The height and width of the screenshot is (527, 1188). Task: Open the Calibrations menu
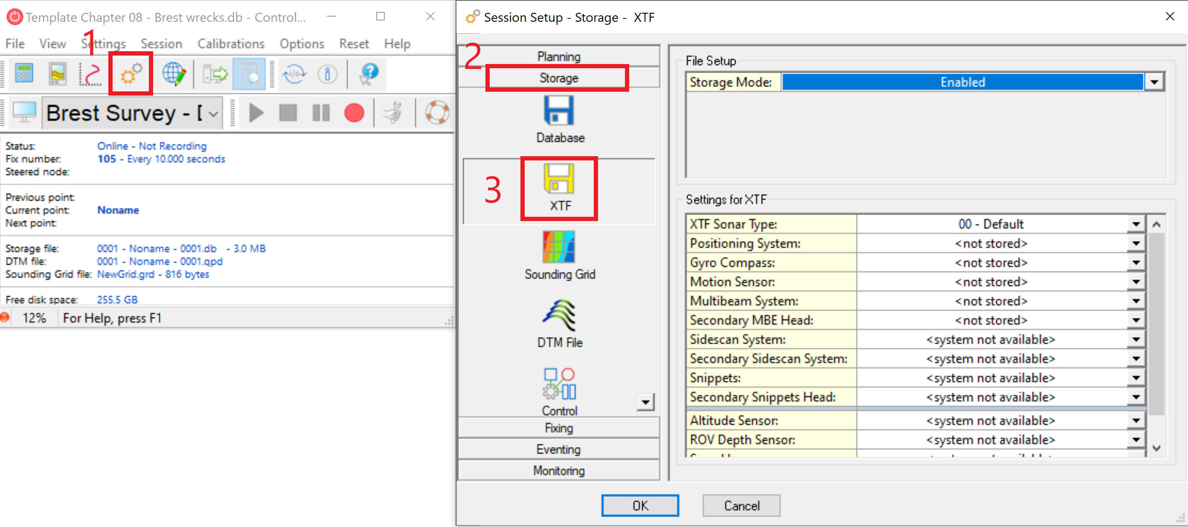[231, 44]
